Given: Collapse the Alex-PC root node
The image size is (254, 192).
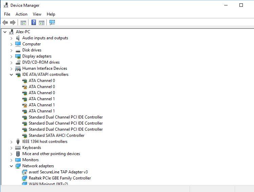Looking at the screenshot, I should [x=5, y=32].
